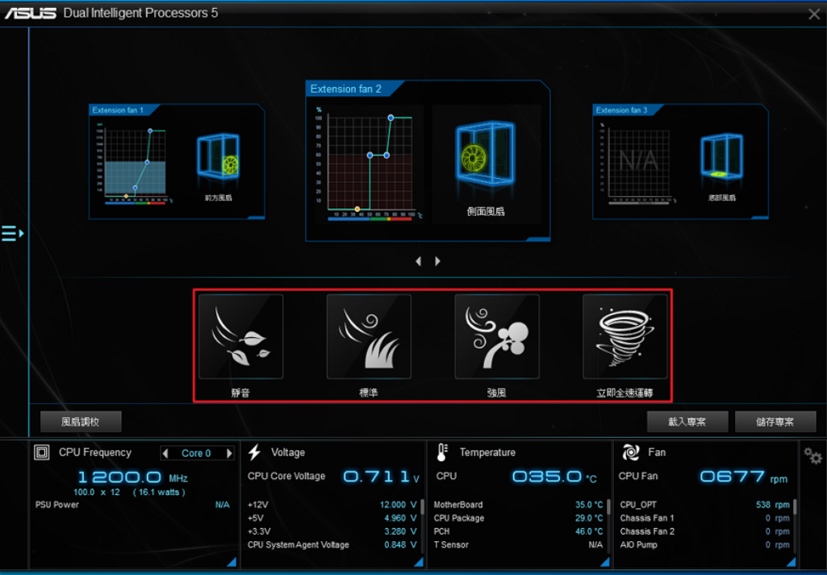Select the 立即全速運轉 full speed tornado icon
The image size is (827, 575).
(625, 336)
